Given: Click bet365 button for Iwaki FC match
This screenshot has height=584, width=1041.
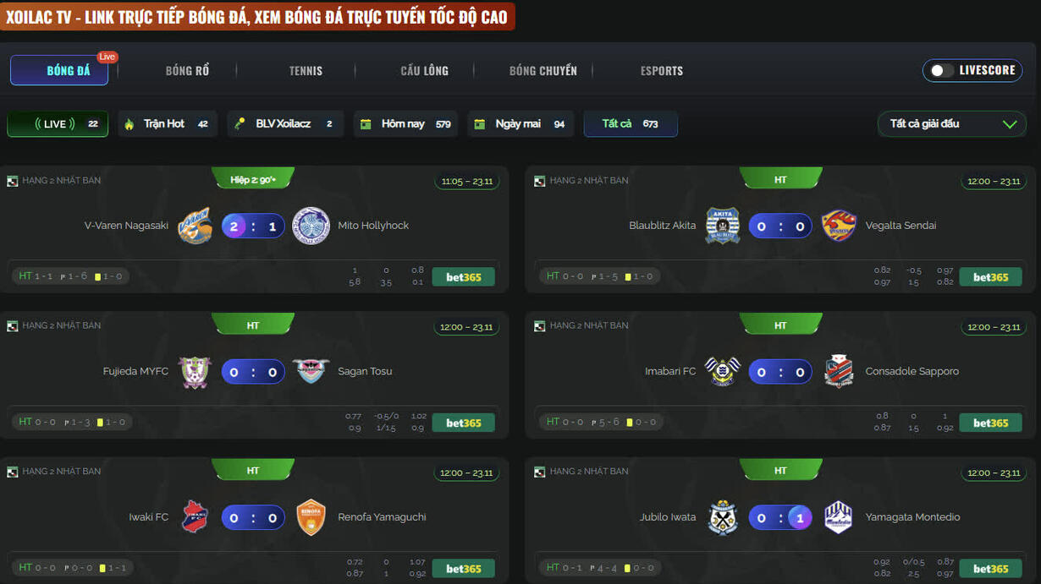Looking at the screenshot, I should [x=464, y=569].
